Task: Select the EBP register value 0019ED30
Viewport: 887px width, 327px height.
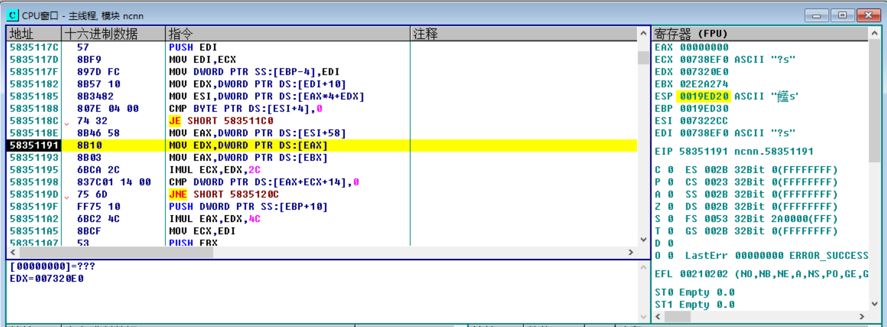Action: point(704,109)
